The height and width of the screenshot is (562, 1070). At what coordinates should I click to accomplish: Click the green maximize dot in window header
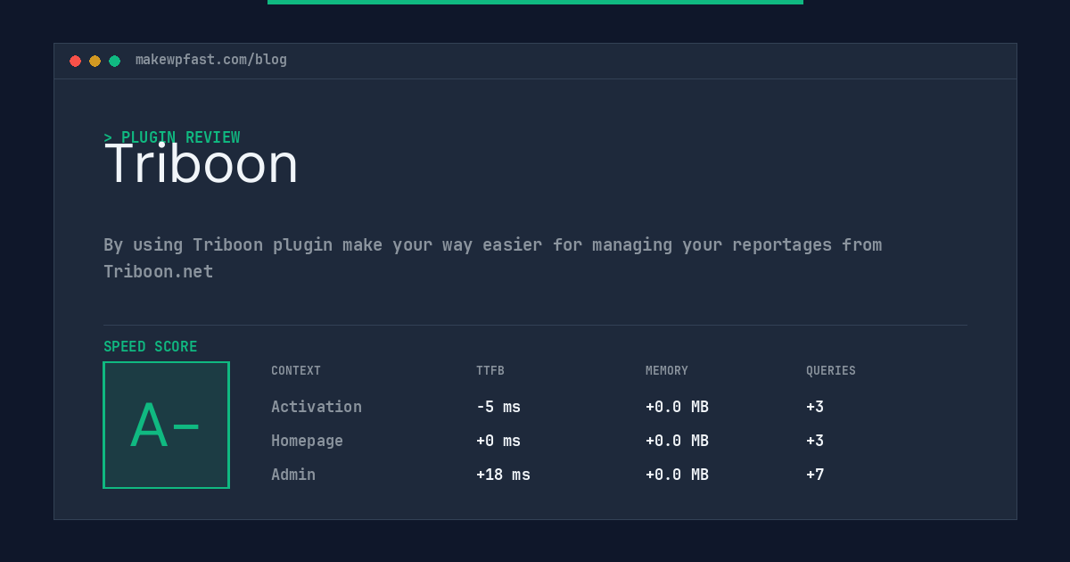tap(114, 61)
